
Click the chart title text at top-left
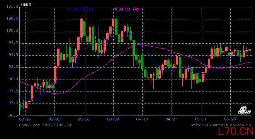pyautogui.click(x=25, y=5)
